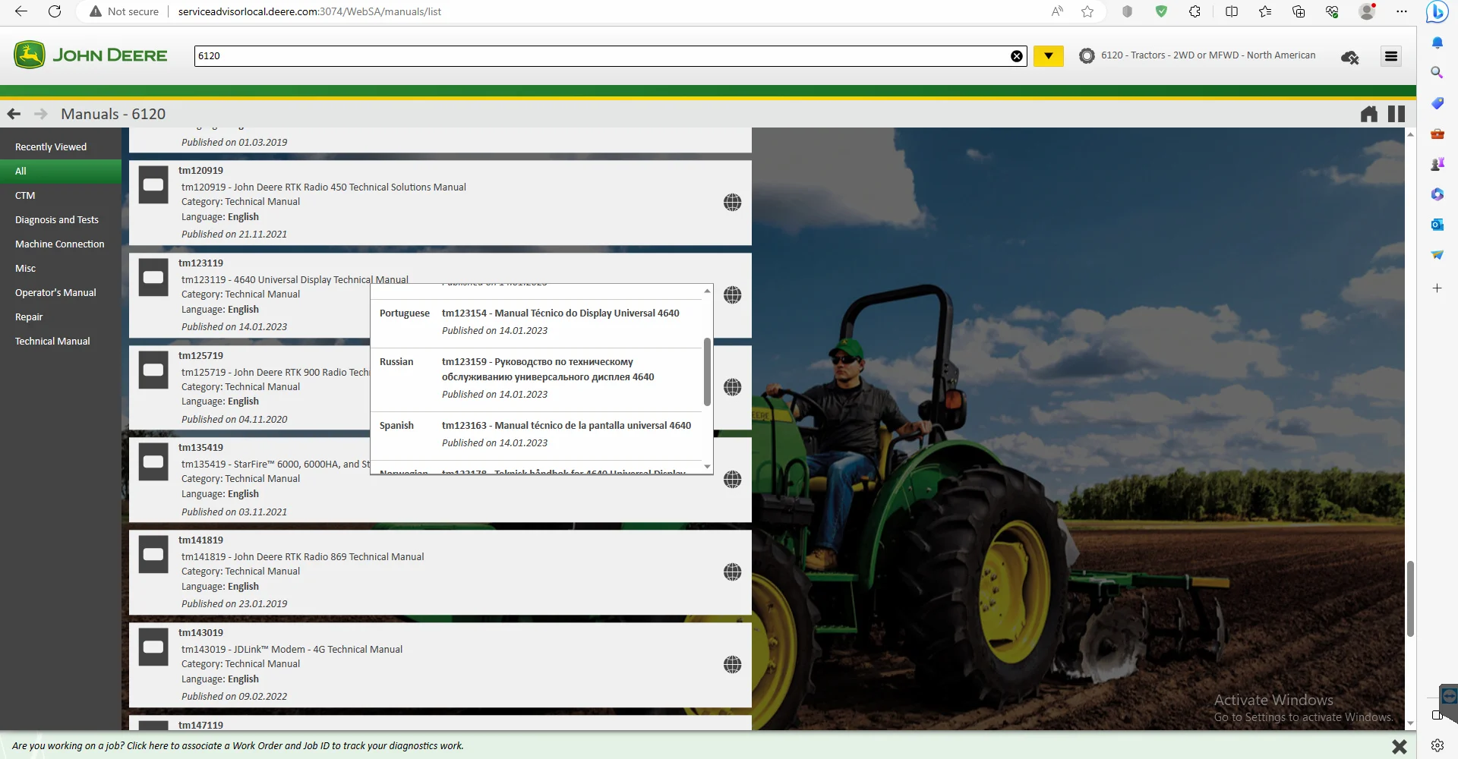The image size is (1458, 759).
Task: Open the hamburger menu beside the cloud icon
Action: point(1390,55)
